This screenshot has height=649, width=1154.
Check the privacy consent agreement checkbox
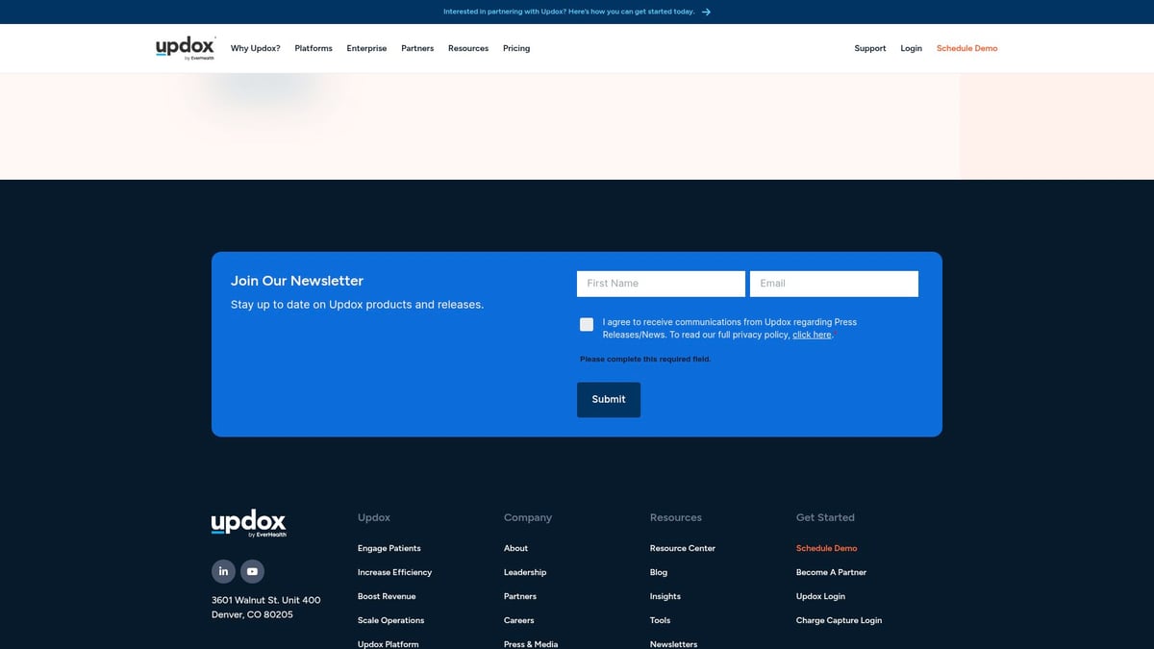click(x=586, y=324)
